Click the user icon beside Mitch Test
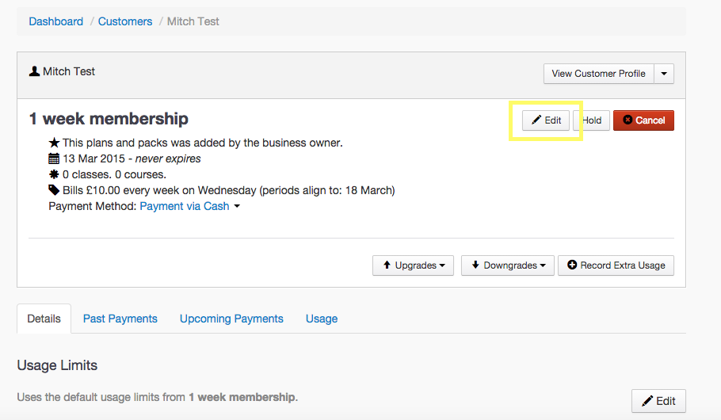Screen dimensions: 721x420 34,71
